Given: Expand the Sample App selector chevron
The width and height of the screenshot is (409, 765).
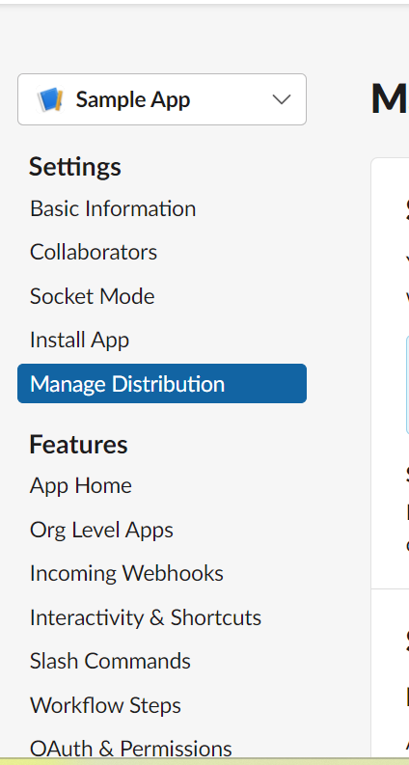Looking at the screenshot, I should (x=282, y=99).
